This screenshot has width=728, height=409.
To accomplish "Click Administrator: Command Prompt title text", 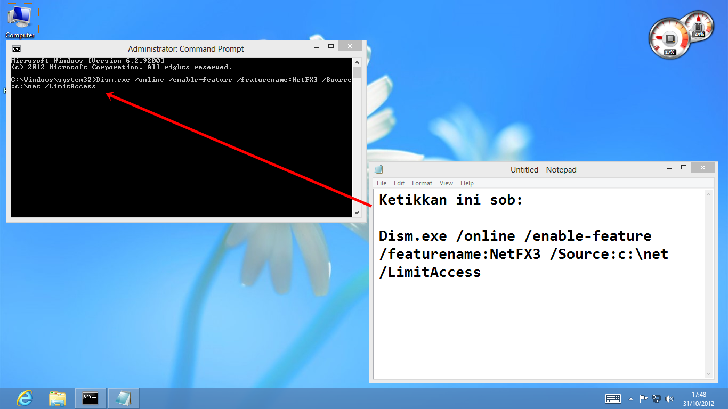I will pos(186,48).
